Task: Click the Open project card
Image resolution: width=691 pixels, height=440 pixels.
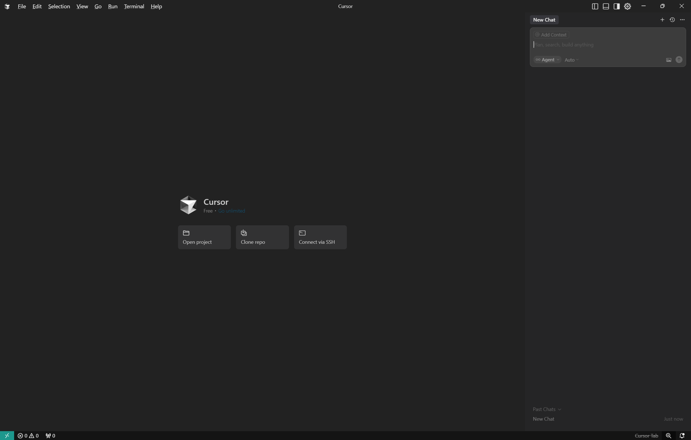Action: coord(204,237)
